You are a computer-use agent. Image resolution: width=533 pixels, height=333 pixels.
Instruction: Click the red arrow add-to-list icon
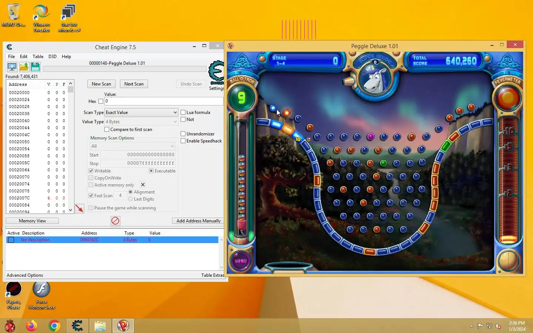click(80, 208)
